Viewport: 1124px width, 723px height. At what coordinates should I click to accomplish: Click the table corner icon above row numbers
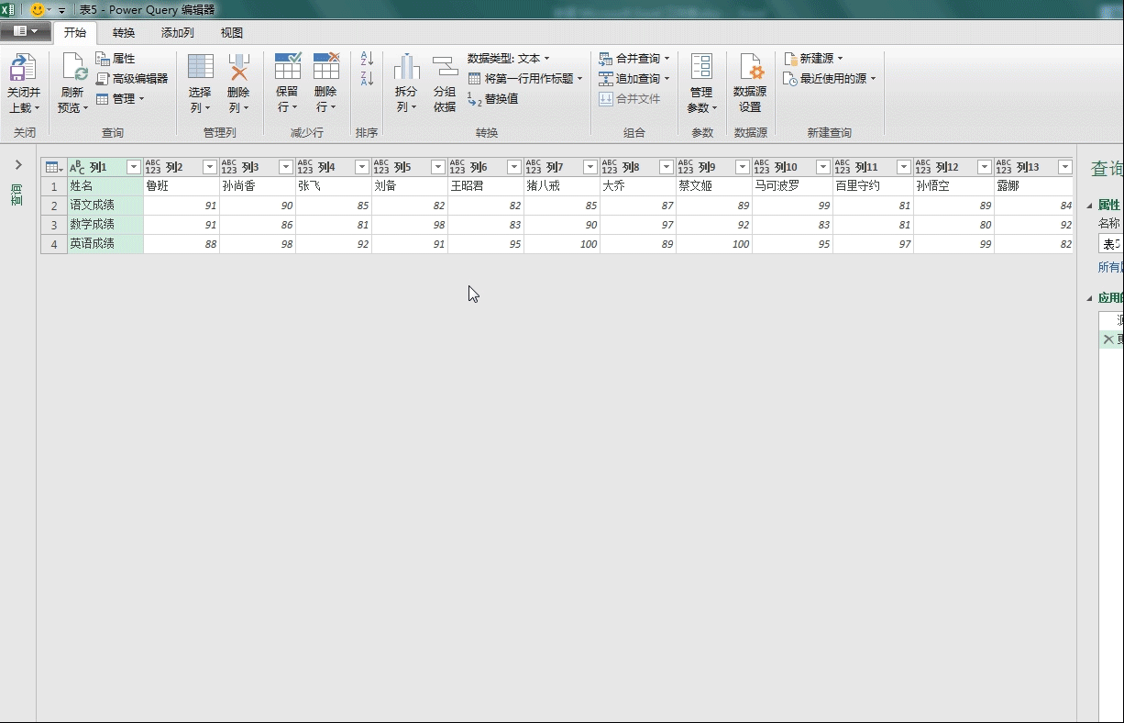(54, 167)
